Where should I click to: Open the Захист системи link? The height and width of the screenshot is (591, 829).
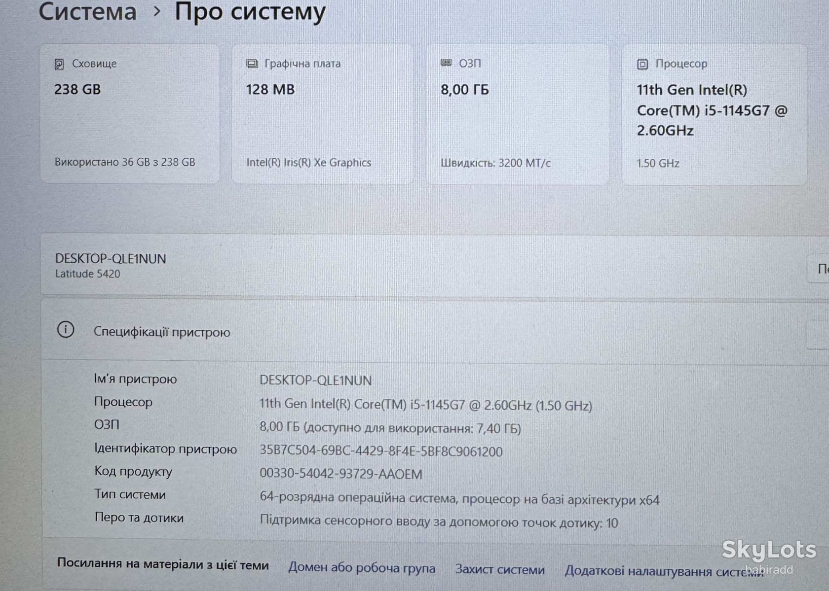(500, 569)
